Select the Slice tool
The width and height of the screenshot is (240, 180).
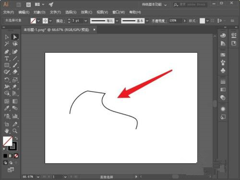coord(15,124)
